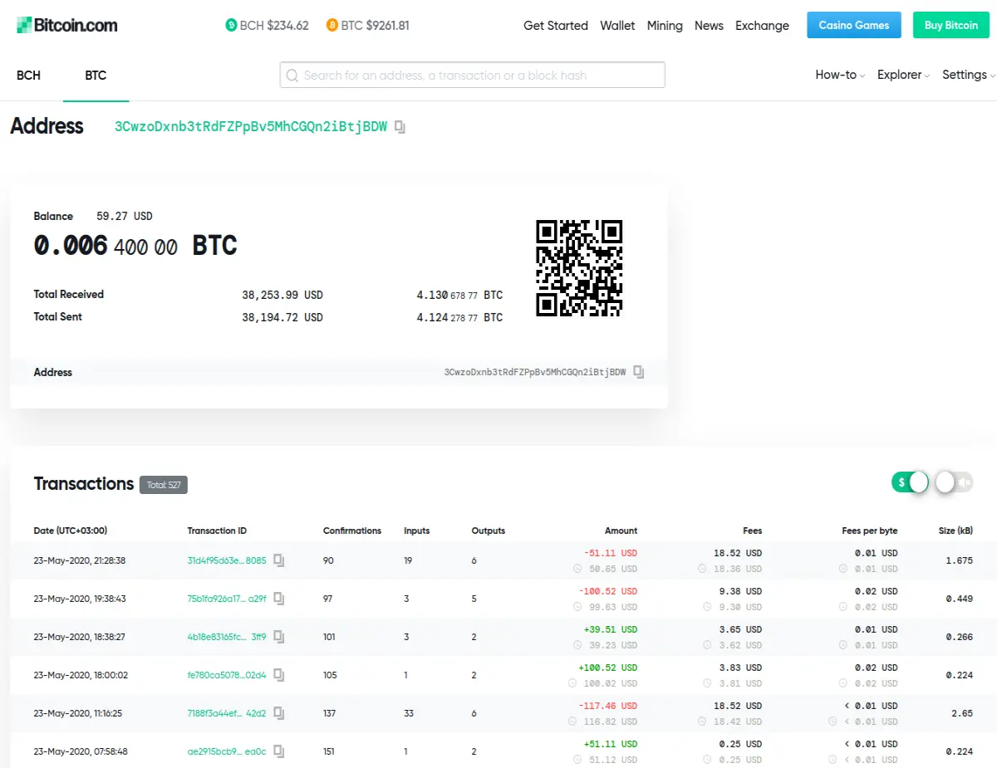
Task: Open transaction link 7188f3a44ef...42d2
Action: 227,713
